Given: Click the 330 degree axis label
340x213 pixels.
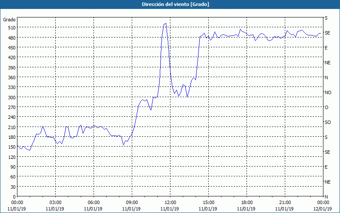Looking at the screenshot, I should coord(12,88).
